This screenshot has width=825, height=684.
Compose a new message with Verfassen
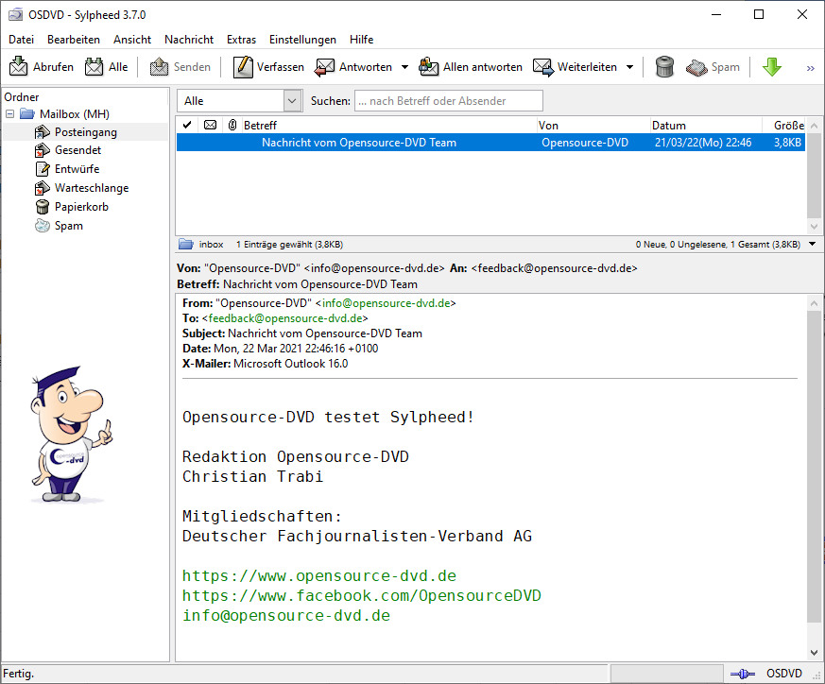[244, 67]
